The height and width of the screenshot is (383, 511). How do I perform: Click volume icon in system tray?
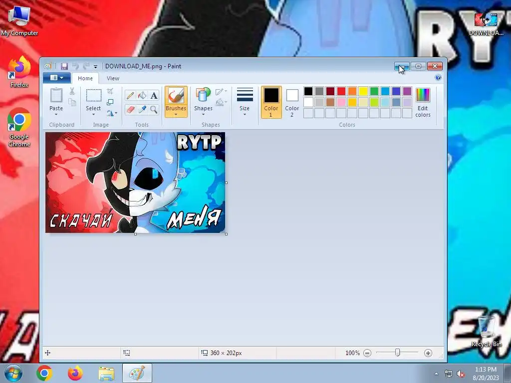(461, 374)
